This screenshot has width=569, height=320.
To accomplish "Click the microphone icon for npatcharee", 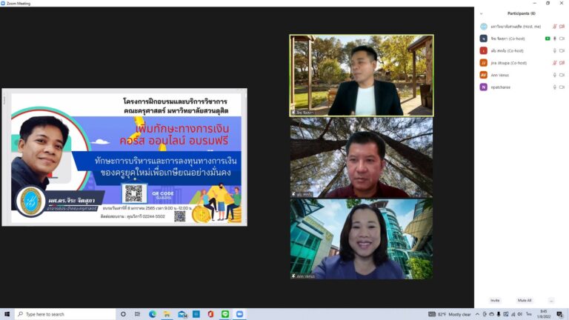I will point(554,87).
